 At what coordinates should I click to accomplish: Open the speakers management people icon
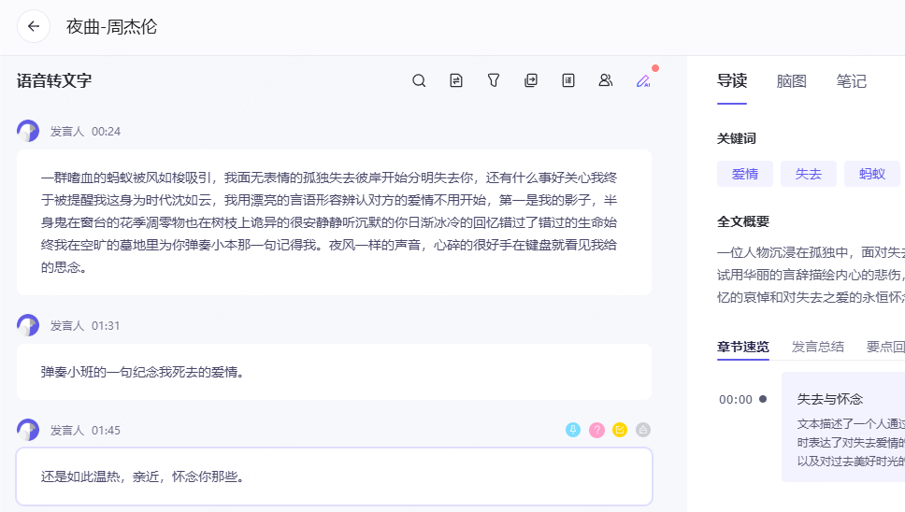click(606, 80)
